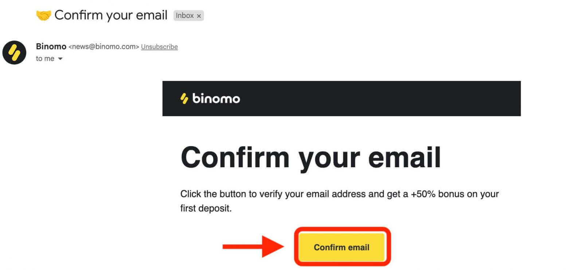Select the Inbox label chip

[185, 16]
